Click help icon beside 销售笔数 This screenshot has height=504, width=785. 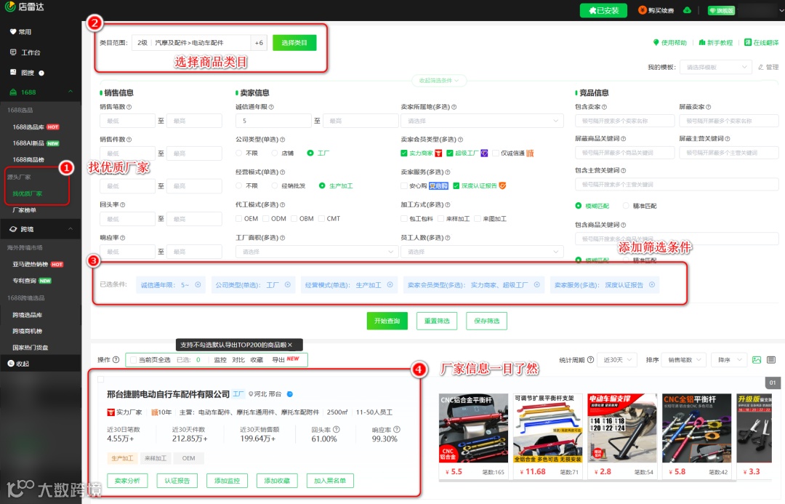pos(129,107)
